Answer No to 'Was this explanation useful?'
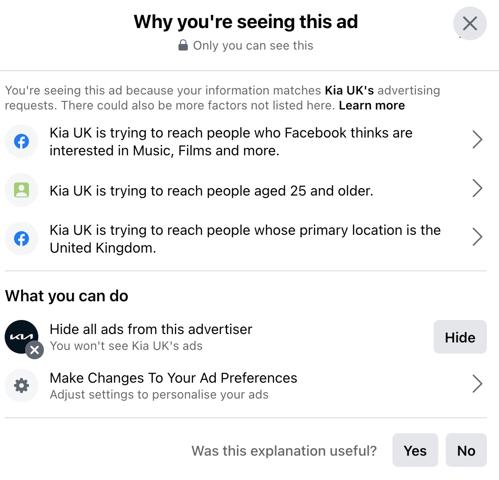The width and height of the screenshot is (499, 480). point(466,451)
